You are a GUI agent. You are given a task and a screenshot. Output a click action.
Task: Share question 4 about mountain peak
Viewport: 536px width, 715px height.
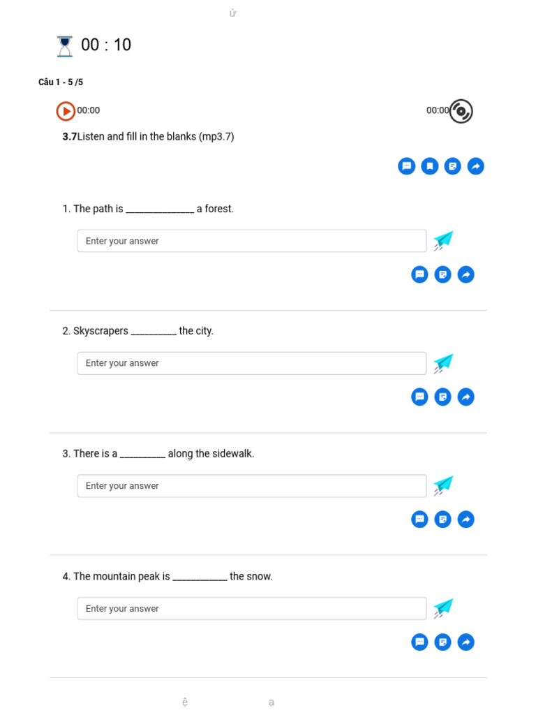pos(466,642)
